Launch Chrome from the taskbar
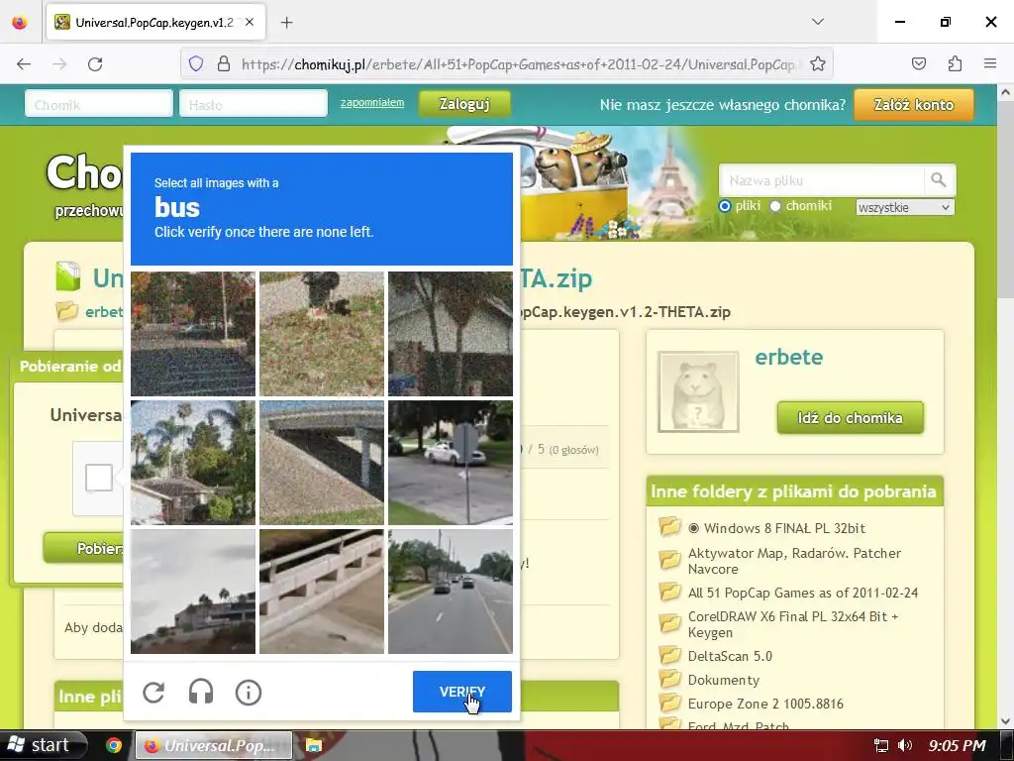 click(x=114, y=745)
